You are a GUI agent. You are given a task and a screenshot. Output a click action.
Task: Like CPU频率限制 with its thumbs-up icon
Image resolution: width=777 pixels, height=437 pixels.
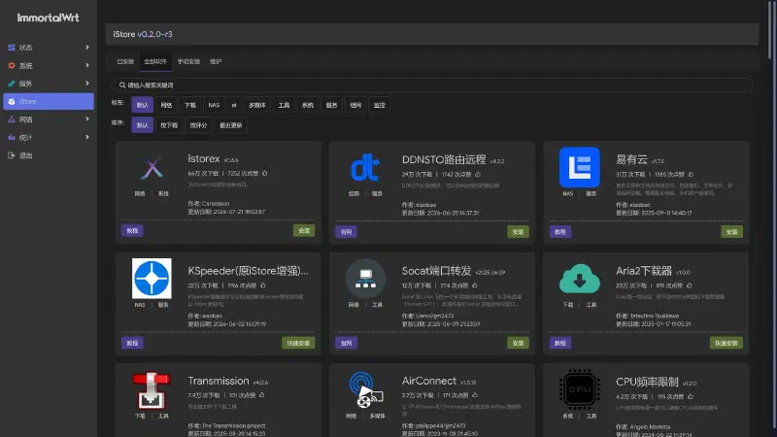pyautogui.click(x=691, y=396)
